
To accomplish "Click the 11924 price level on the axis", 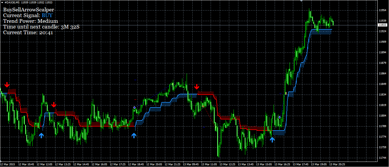I will coord(383,31).
